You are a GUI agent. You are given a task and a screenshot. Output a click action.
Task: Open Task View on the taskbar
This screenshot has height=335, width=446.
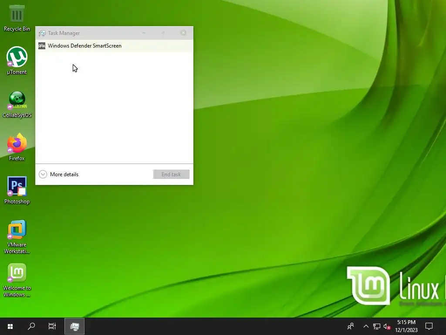coord(52,326)
